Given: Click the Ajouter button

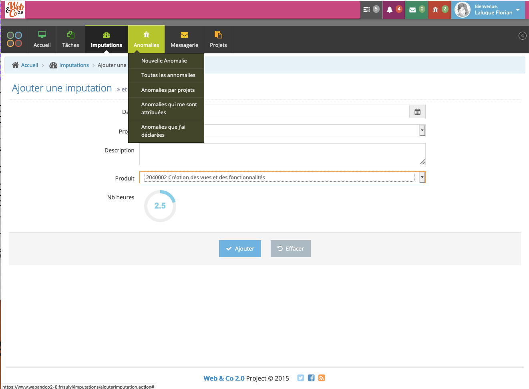Looking at the screenshot, I should [x=240, y=249].
